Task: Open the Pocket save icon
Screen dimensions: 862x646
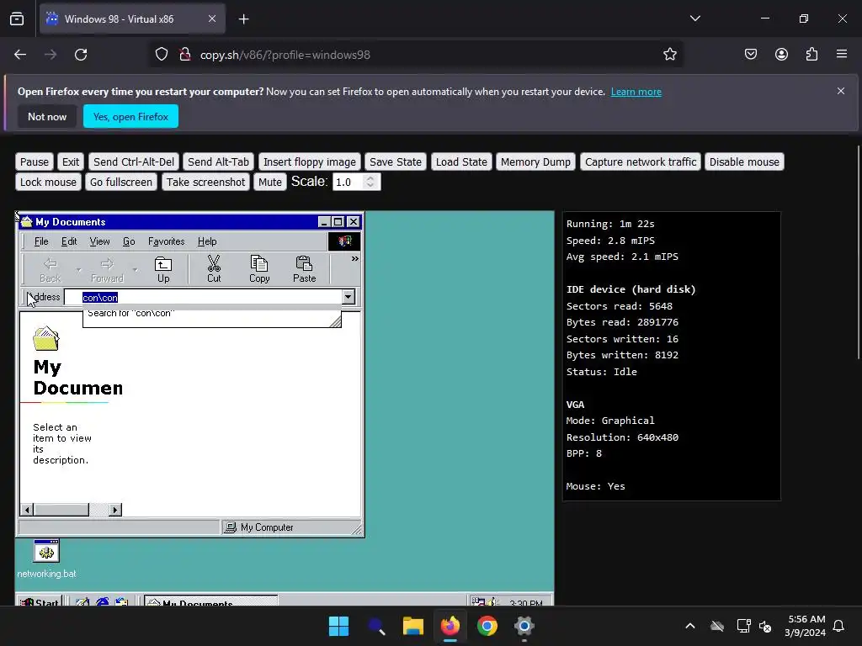Action: (750, 55)
